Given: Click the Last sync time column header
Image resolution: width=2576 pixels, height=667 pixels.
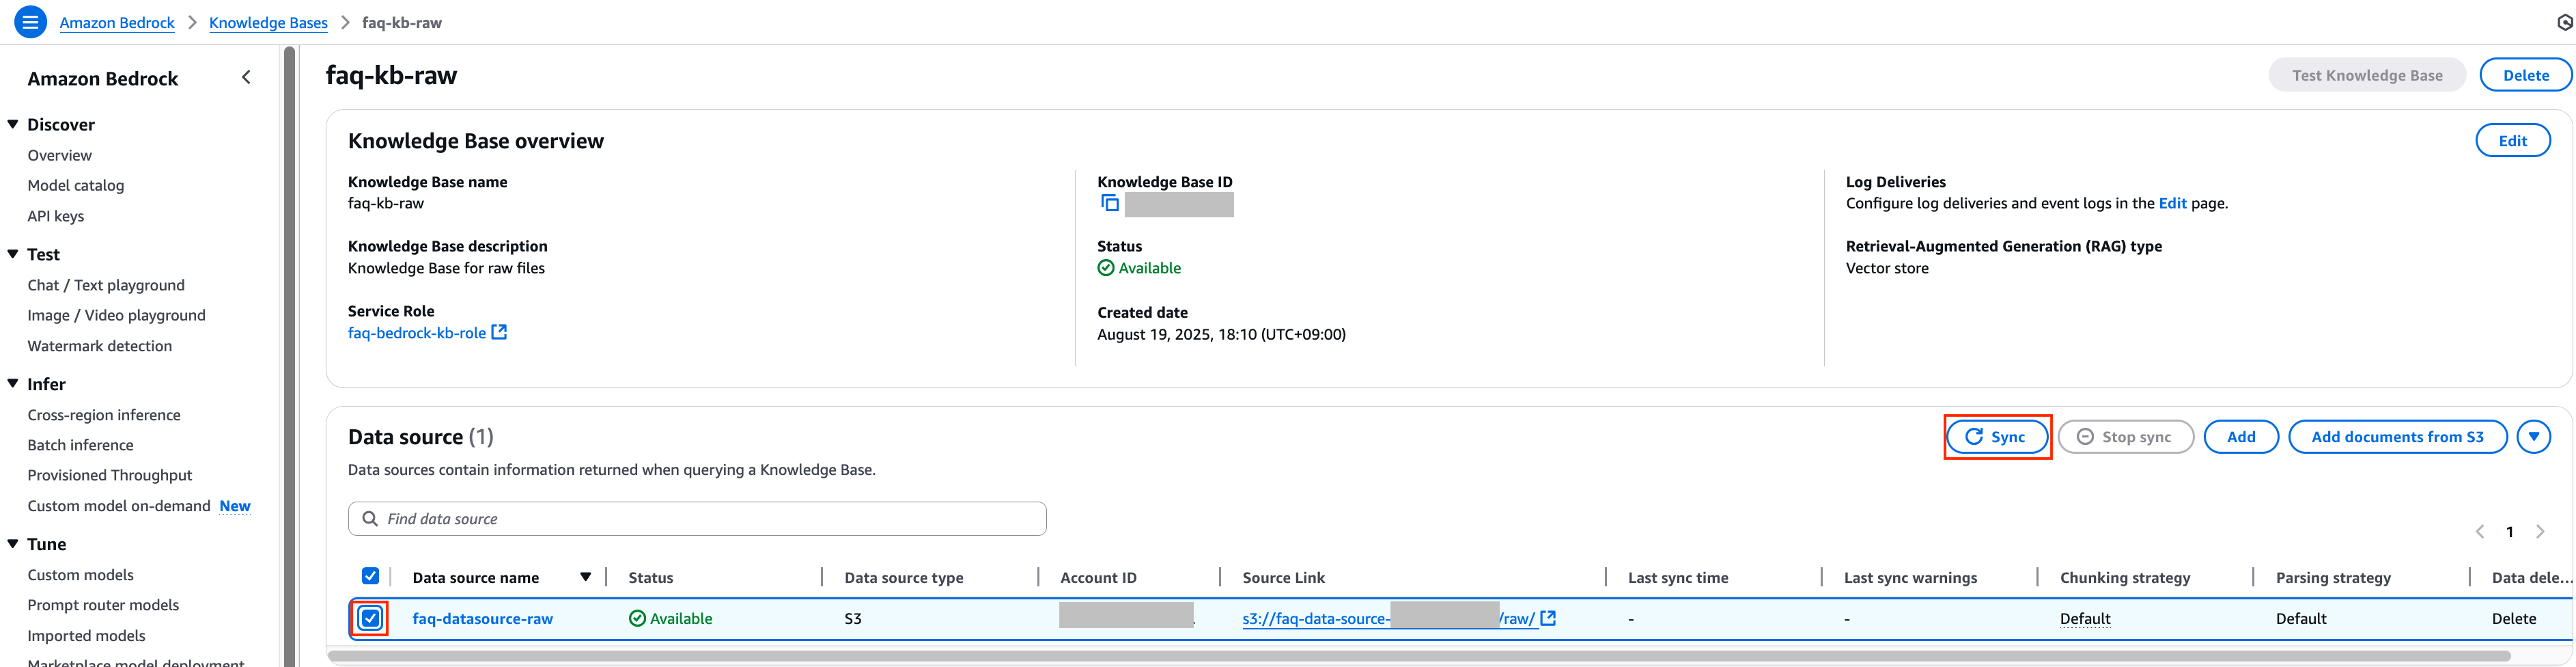Looking at the screenshot, I should pyautogui.click(x=1678, y=578).
